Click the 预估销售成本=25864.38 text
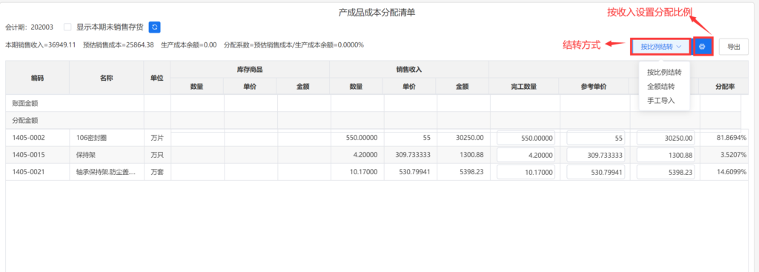The width and height of the screenshot is (759, 272). (x=119, y=45)
